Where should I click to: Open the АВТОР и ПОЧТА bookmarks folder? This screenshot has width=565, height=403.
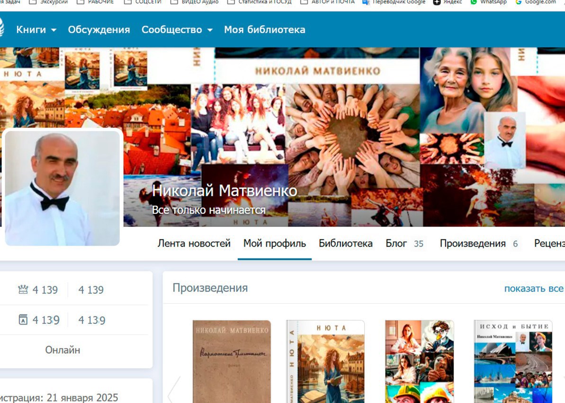(x=327, y=2)
